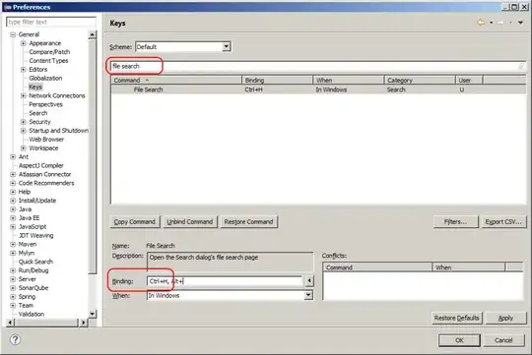This screenshot has height=355, width=532.
Task: Click the binding helper arrow button
Action: [309, 281]
